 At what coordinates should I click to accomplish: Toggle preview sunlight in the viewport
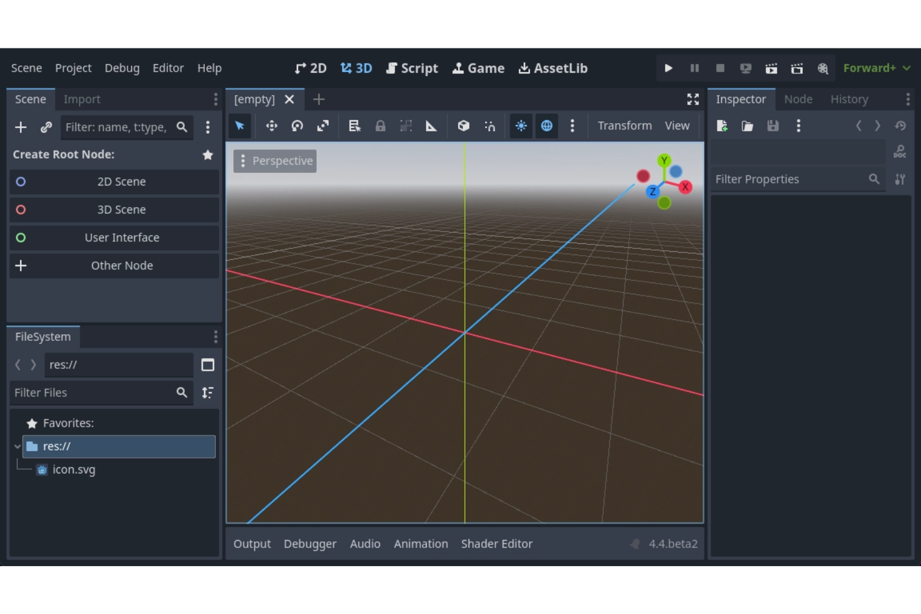521,126
